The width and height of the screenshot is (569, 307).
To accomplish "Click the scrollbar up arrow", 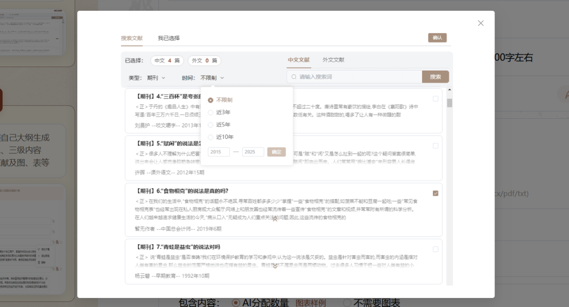I will [x=450, y=90].
